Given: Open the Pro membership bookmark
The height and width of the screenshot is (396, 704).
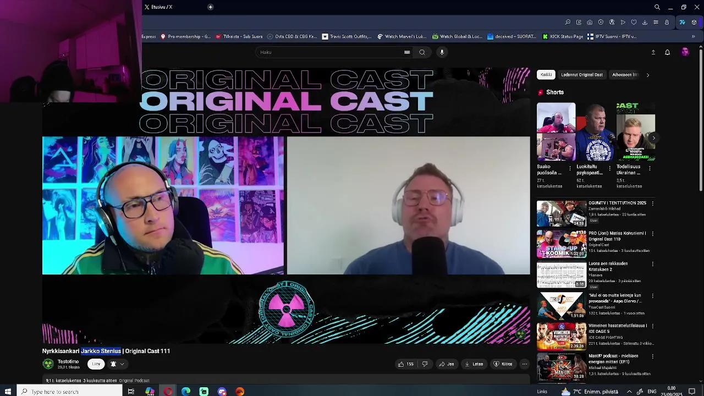Looking at the screenshot, I should click(185, 37).
